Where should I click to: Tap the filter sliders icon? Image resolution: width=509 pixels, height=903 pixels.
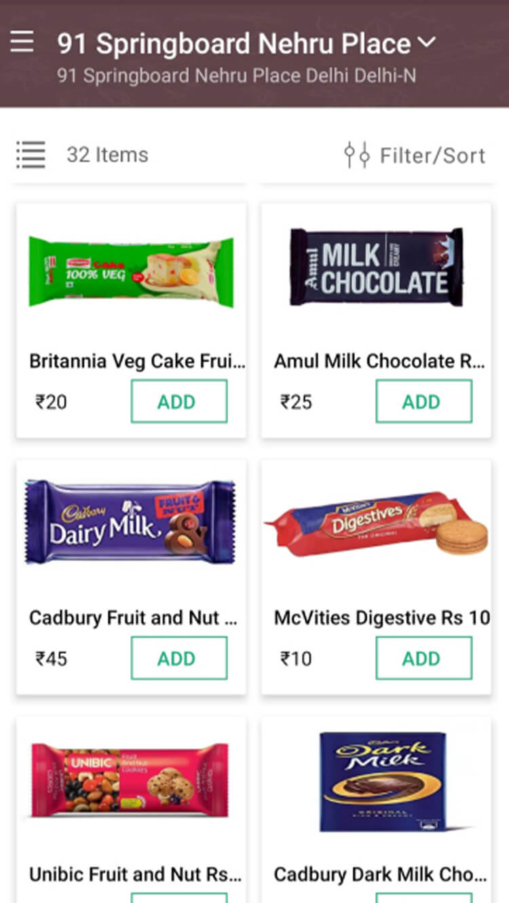(356, 155)
